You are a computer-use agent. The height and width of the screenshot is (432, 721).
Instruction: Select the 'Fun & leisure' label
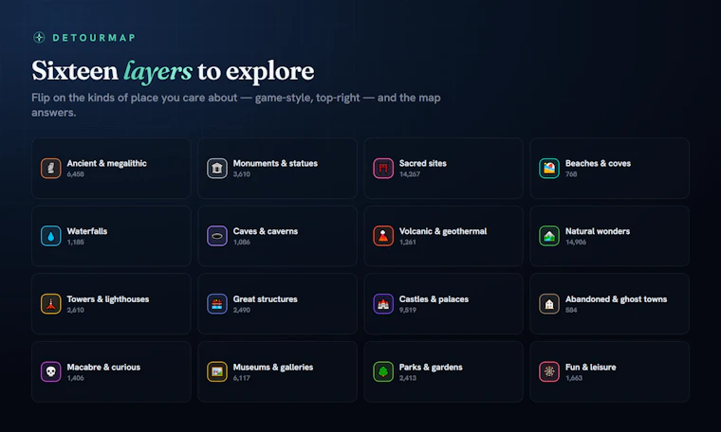pyautogui.click(x=590, y=368)
